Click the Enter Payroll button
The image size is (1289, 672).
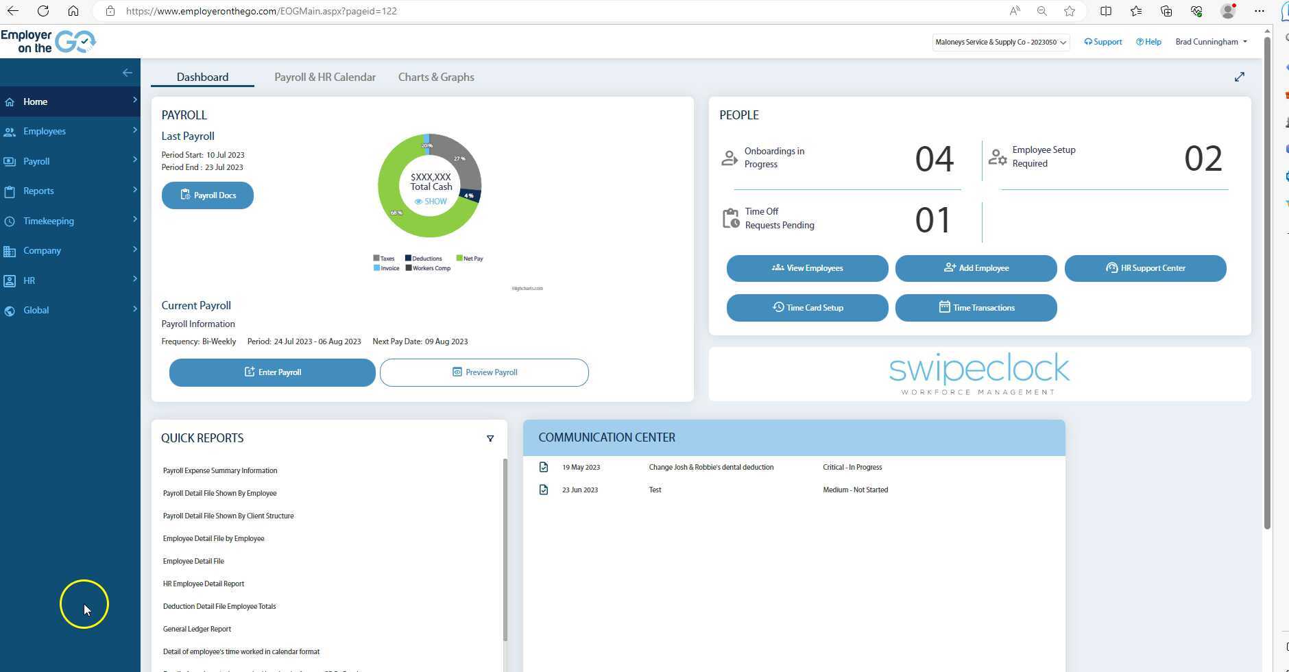coord(272,372)
